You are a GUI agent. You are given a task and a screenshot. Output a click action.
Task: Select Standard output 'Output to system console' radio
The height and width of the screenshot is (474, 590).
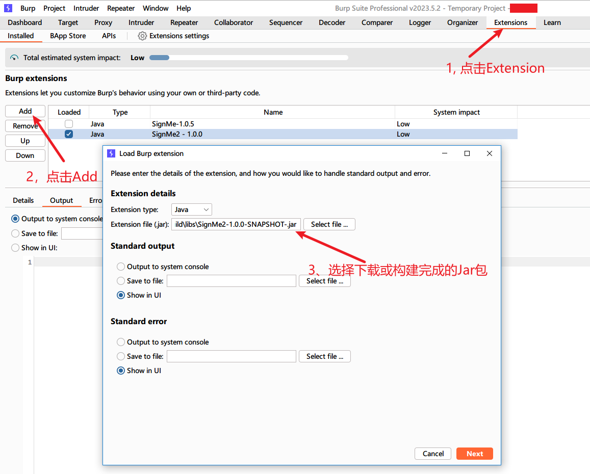[x=121, y=267]
